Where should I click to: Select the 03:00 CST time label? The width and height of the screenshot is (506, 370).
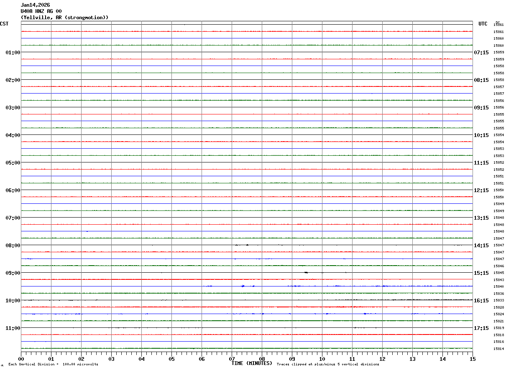[13, 107]
